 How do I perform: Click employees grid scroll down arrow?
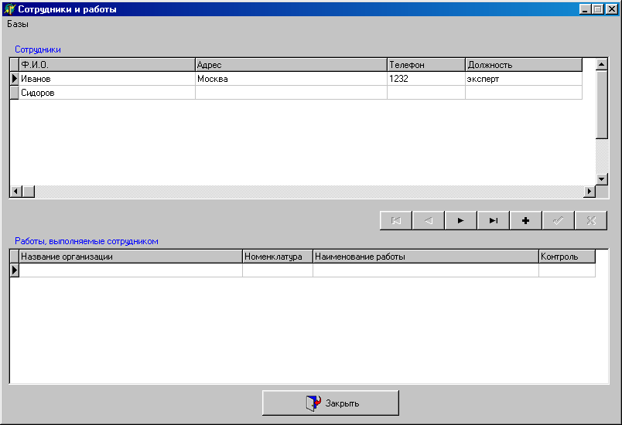602,179
